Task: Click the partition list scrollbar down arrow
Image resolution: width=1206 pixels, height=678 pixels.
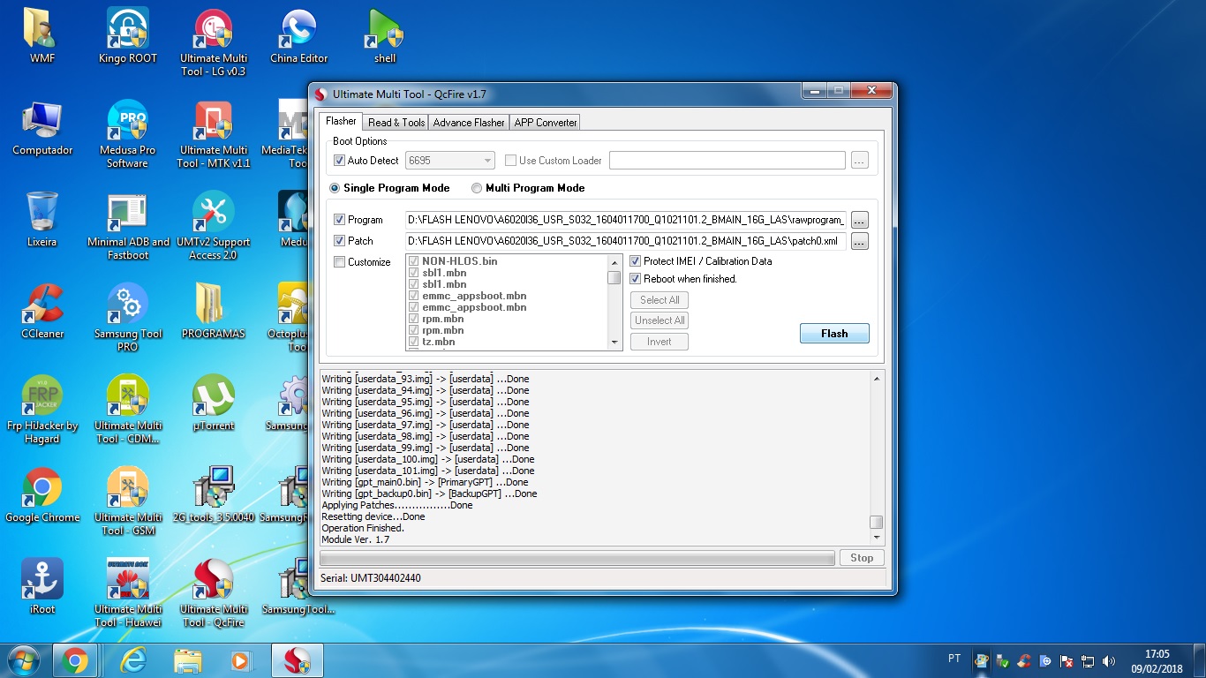Action: pos(615,343)
